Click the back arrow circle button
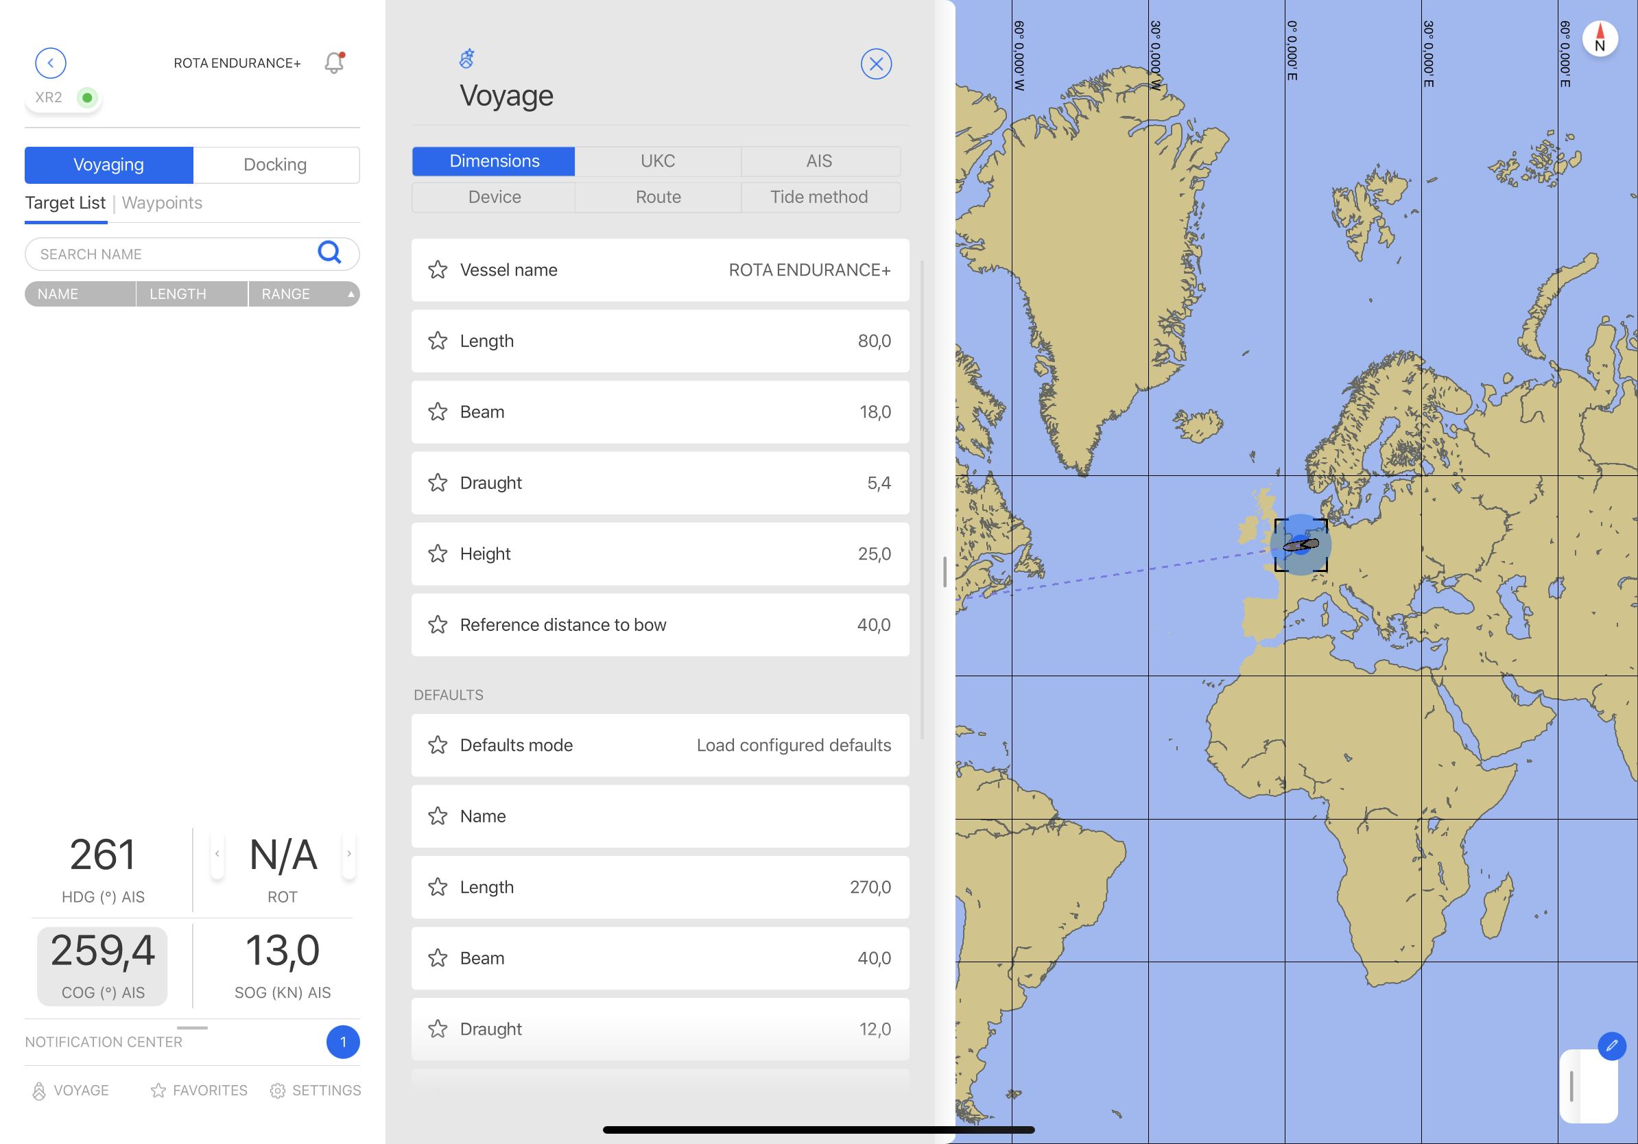Image resolution: width=1638 pixels, height=1144 pixels. [x=51, y=63]
